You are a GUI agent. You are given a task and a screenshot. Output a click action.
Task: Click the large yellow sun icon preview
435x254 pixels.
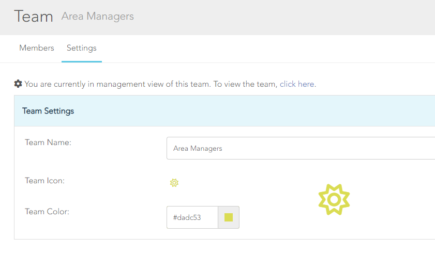pos(334,199)
